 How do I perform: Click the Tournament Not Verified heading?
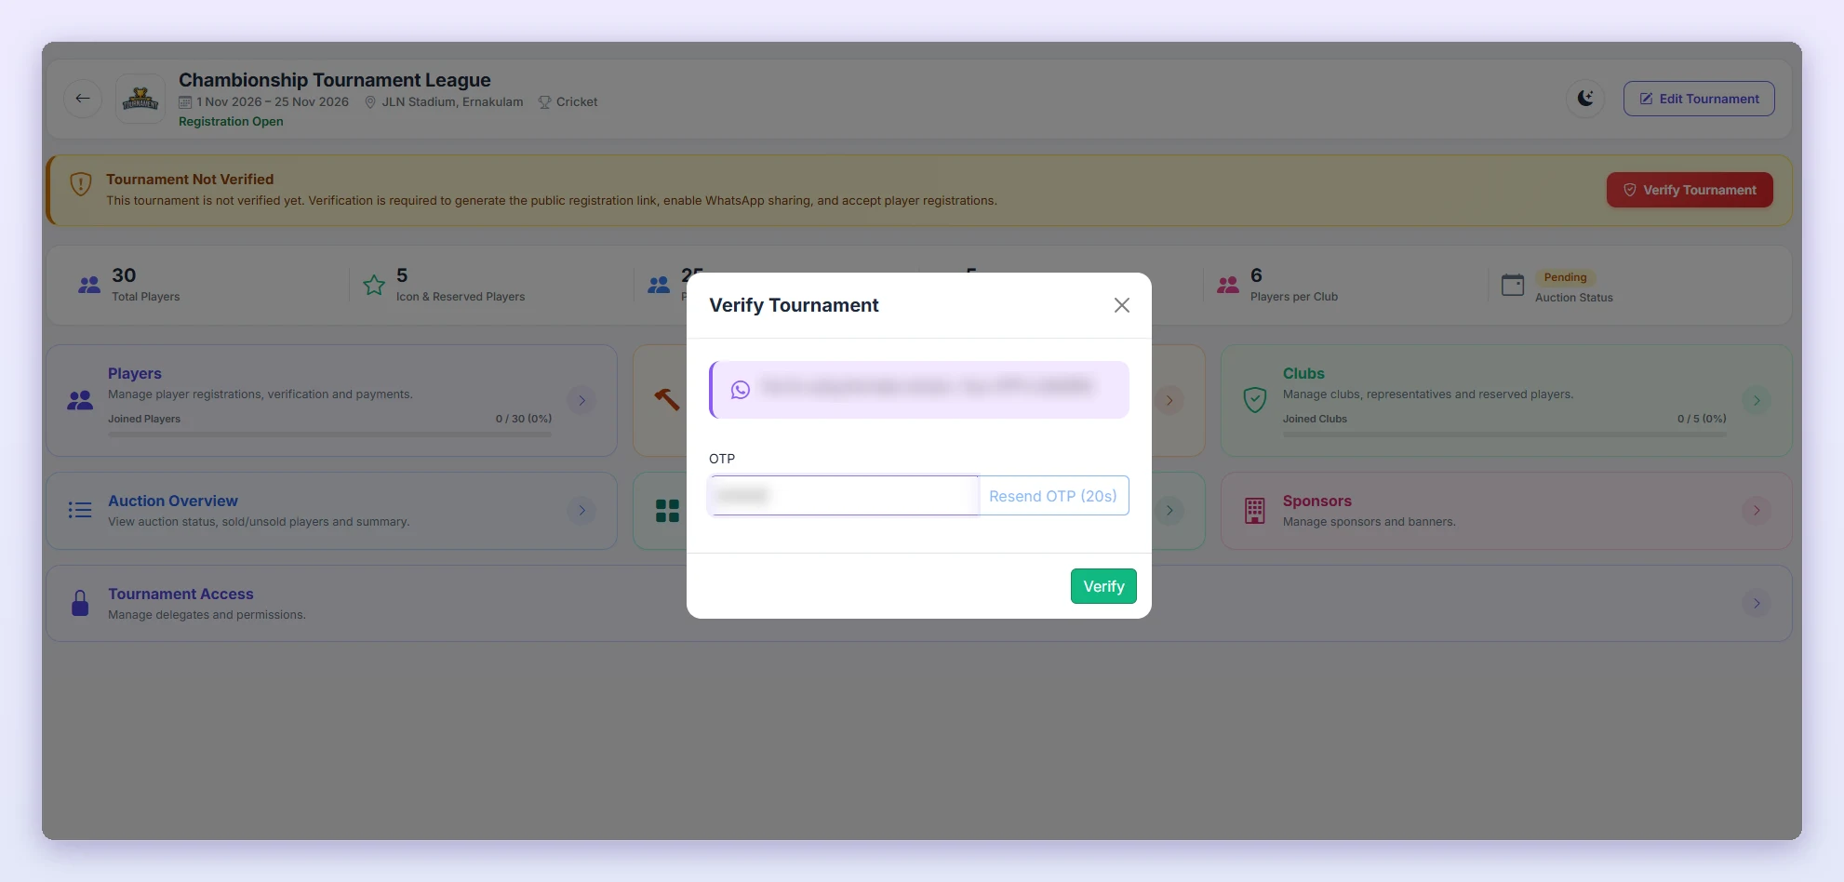click(x=190, y=179)
